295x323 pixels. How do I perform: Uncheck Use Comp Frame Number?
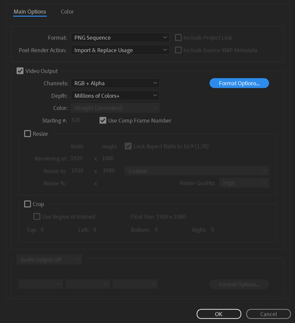103,120
